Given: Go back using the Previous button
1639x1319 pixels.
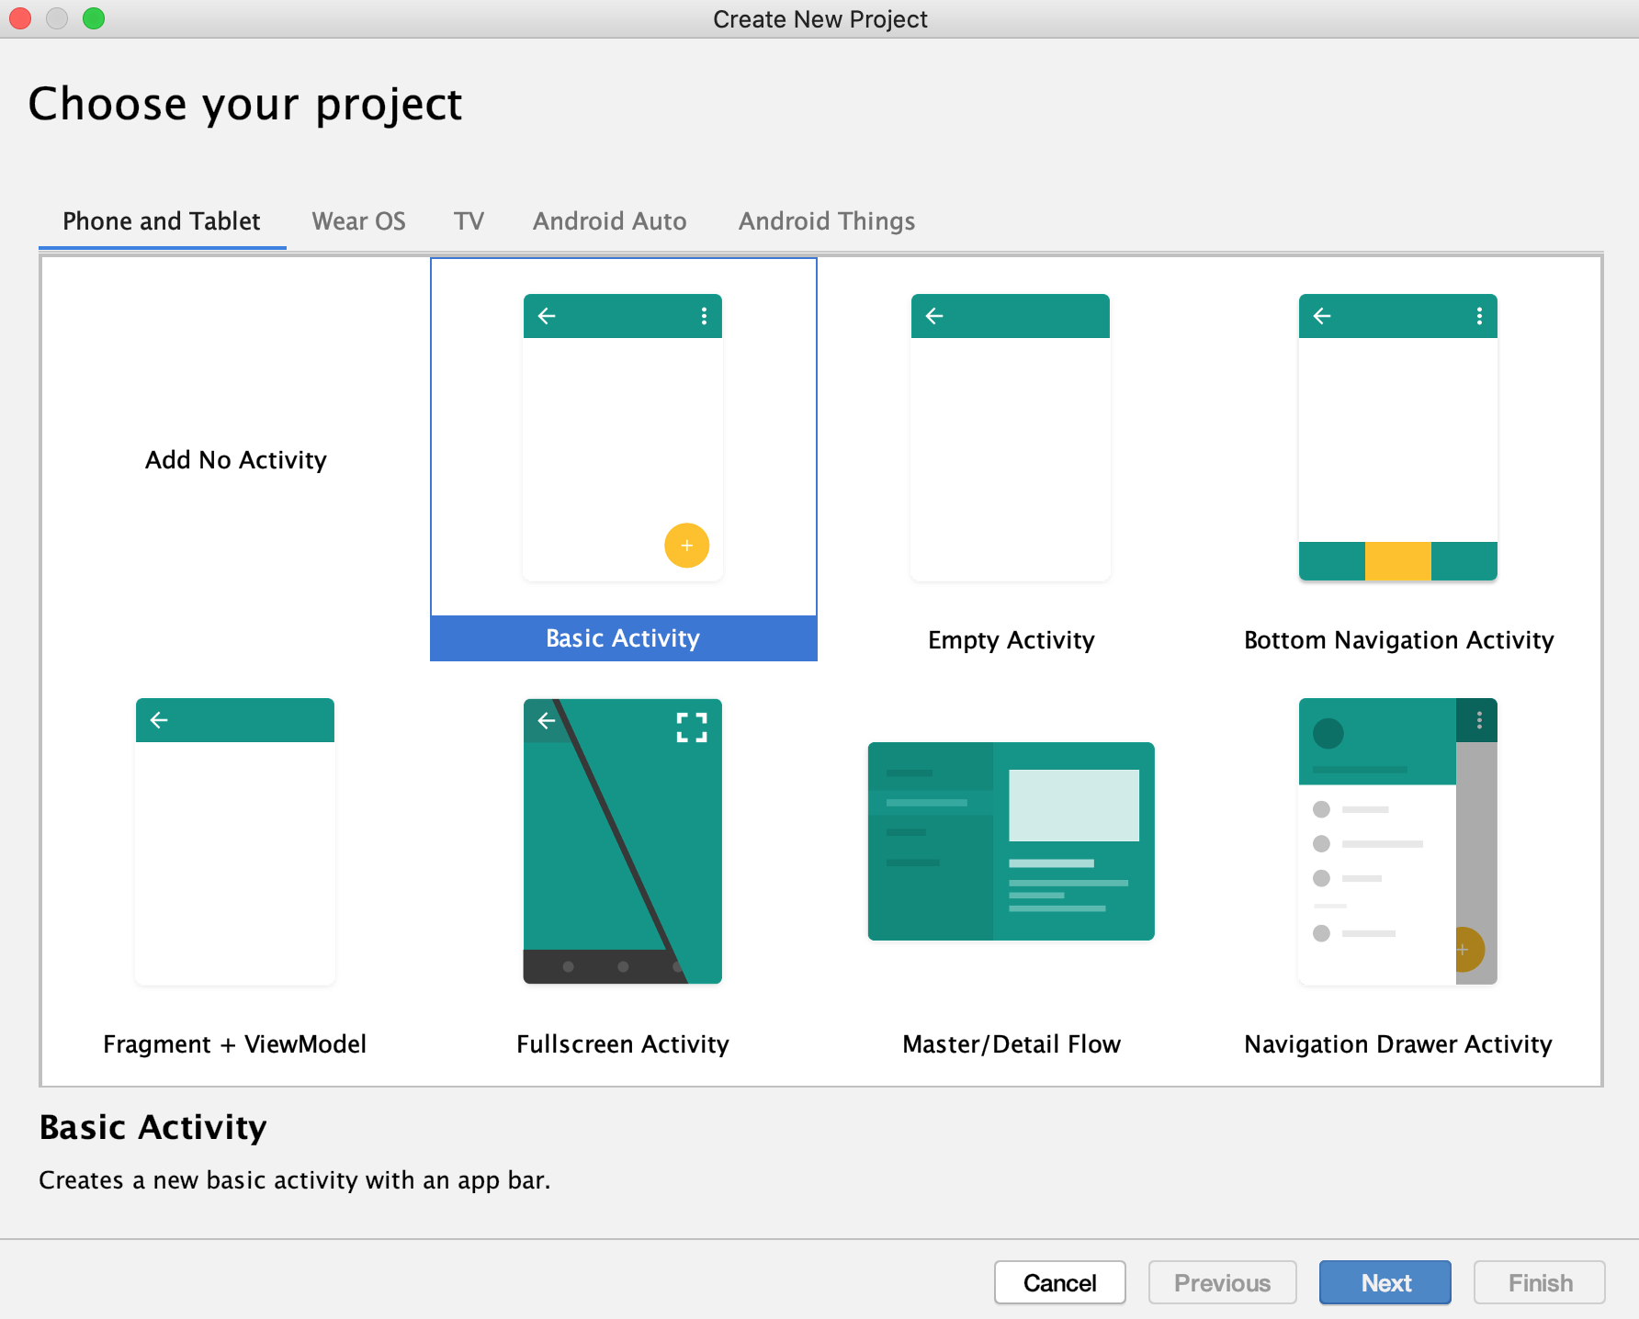Looking at the screenshot, I should click(1222, 1282).
